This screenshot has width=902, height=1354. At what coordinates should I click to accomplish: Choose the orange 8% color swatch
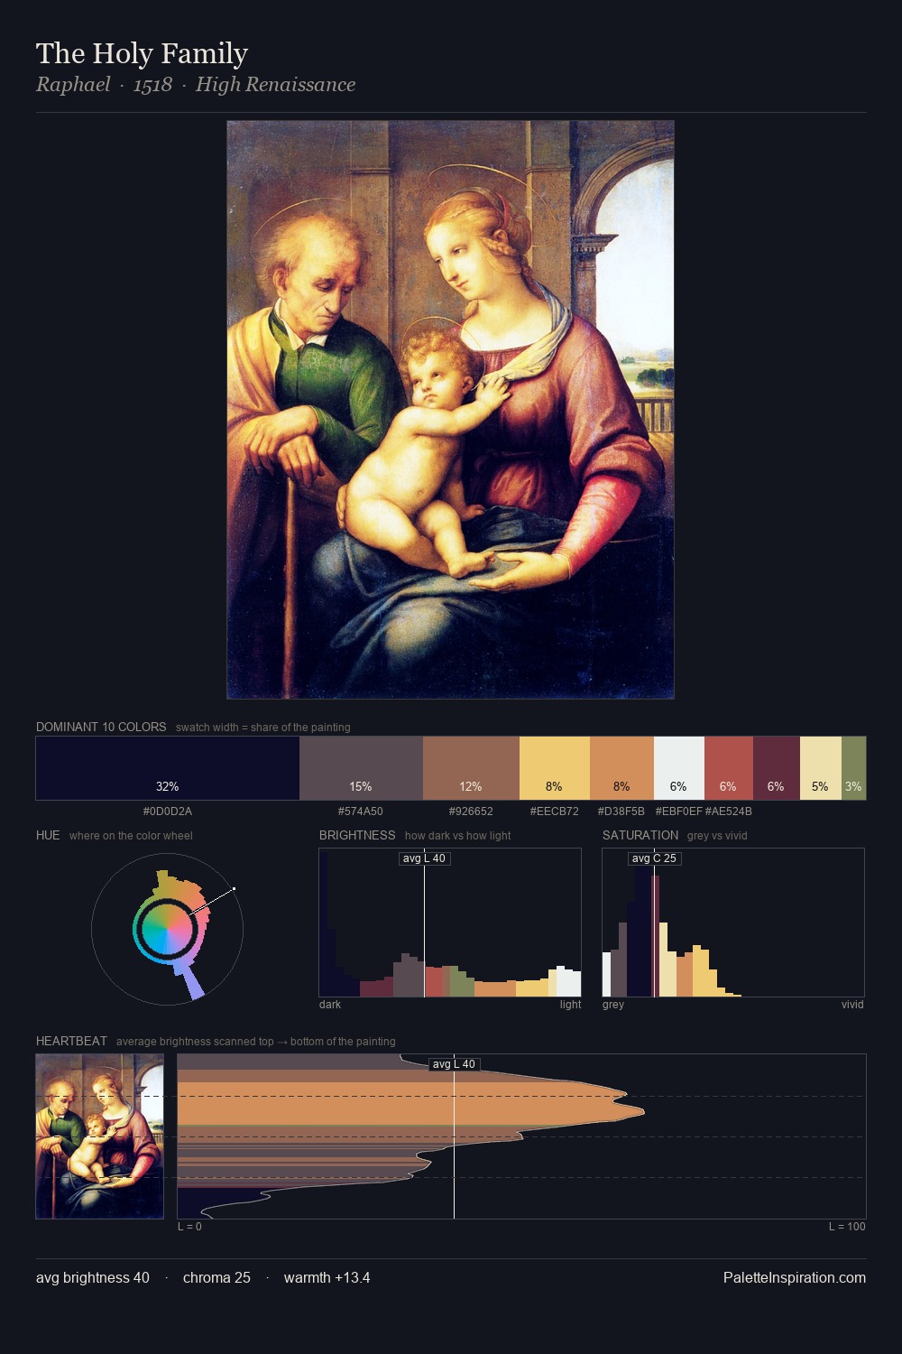(621, 768)
